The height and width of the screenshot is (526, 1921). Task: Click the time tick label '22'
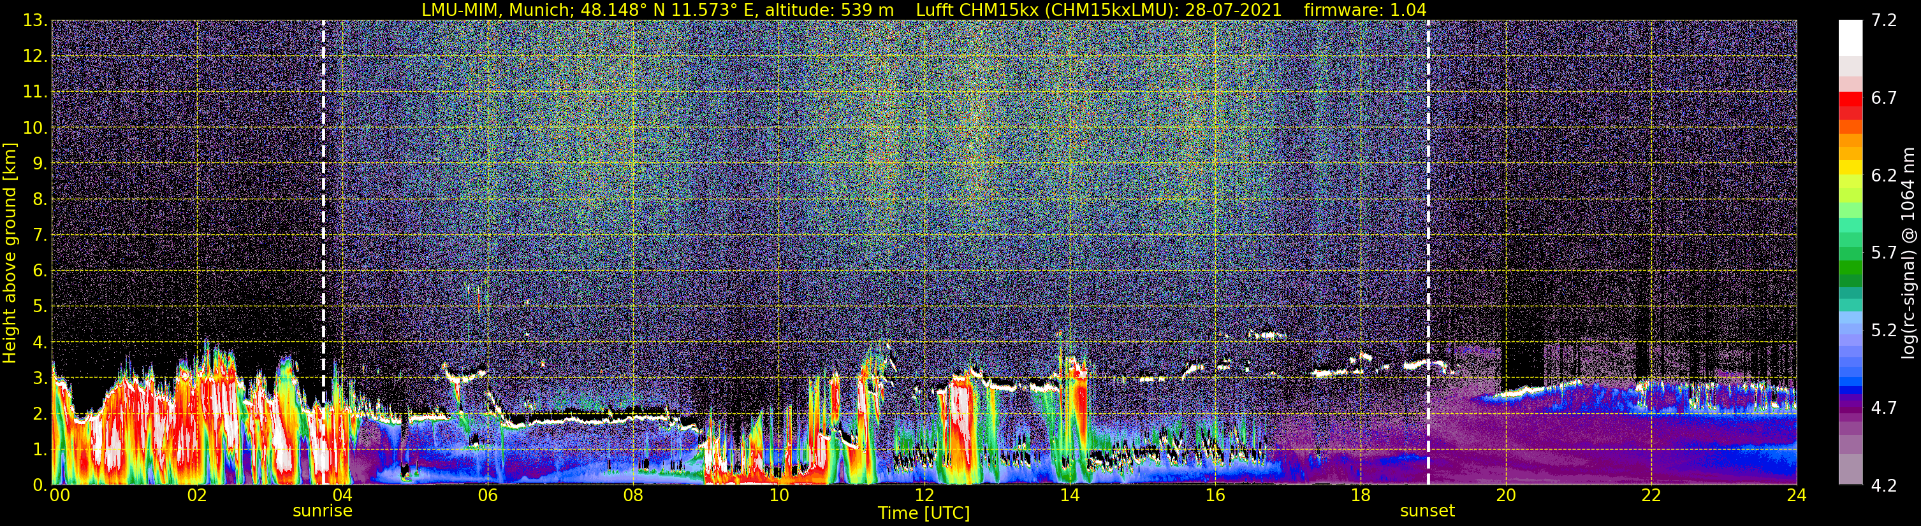tap(1651, 495)
